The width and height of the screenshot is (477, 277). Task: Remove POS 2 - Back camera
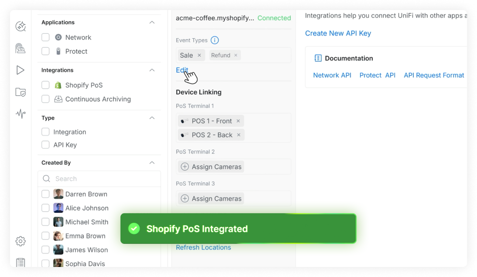pyautogui.click(x=238, y=135)
